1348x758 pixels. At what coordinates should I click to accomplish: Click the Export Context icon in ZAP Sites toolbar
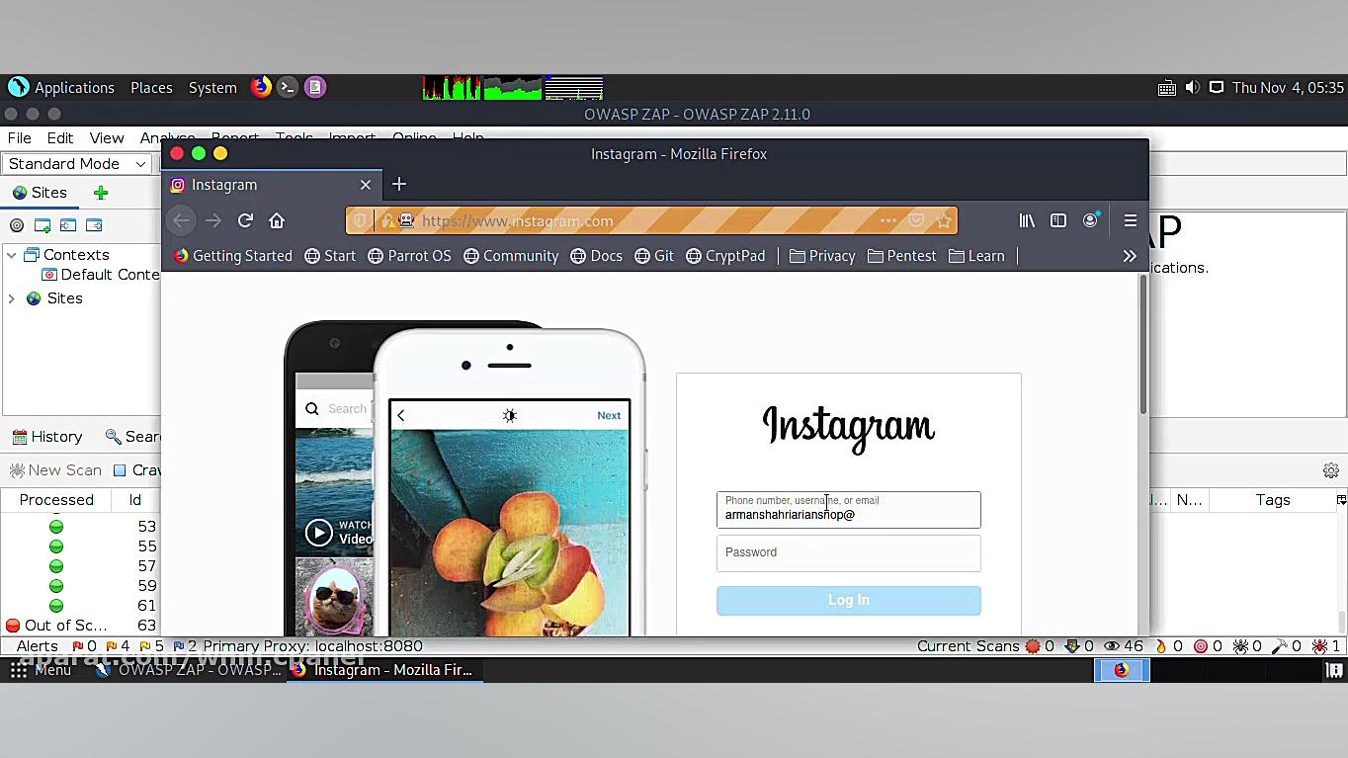tap(94, 225)
